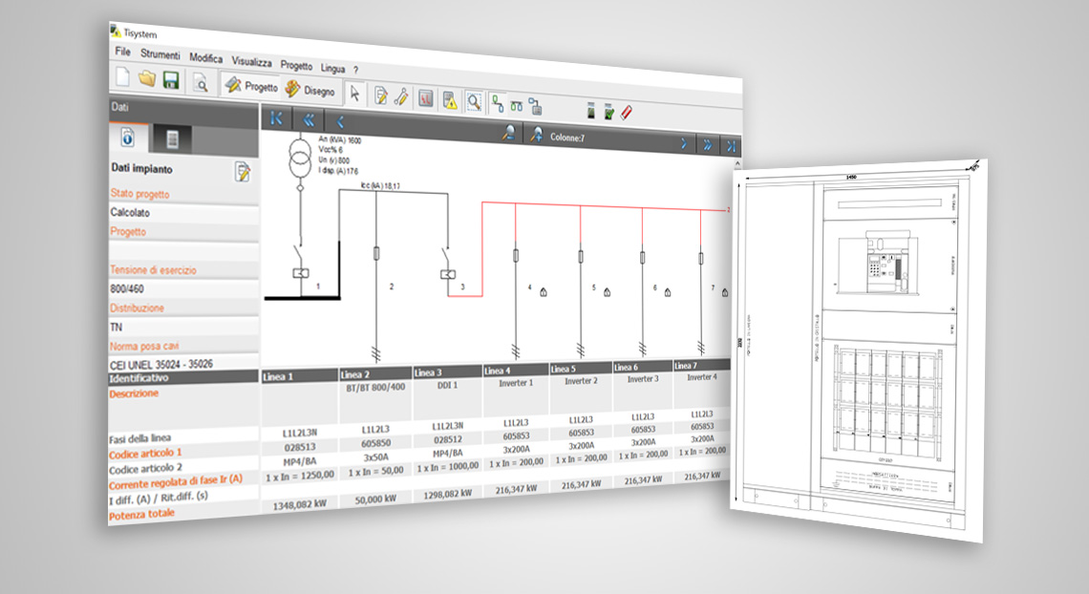Open a project with the folder icon

[147, 79]
